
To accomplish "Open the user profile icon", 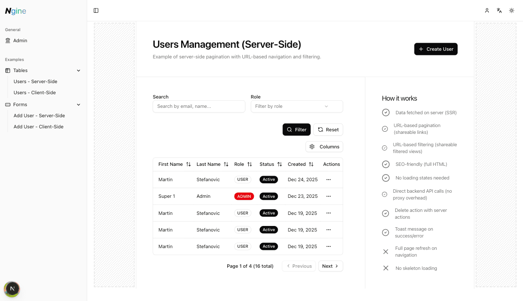I will [487, 11].
